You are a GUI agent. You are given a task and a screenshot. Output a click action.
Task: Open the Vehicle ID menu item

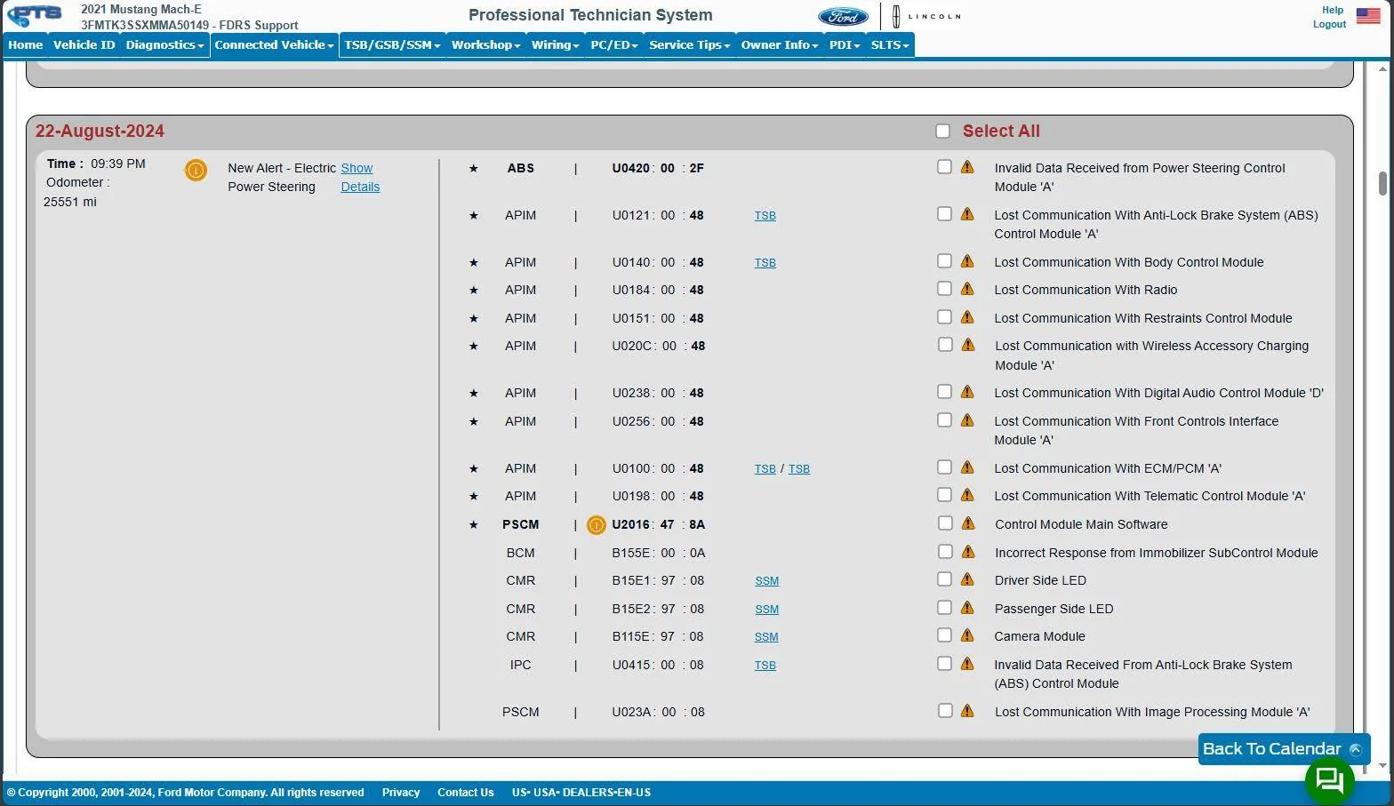point(84,45)
